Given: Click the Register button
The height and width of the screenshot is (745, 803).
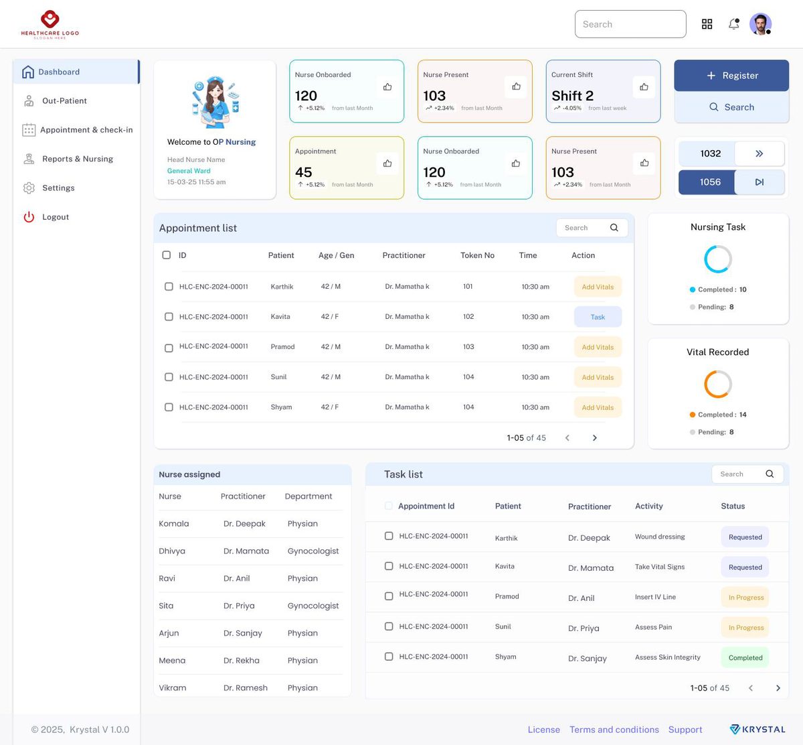Looking at the screenshot, I should (x=731, y=76).
